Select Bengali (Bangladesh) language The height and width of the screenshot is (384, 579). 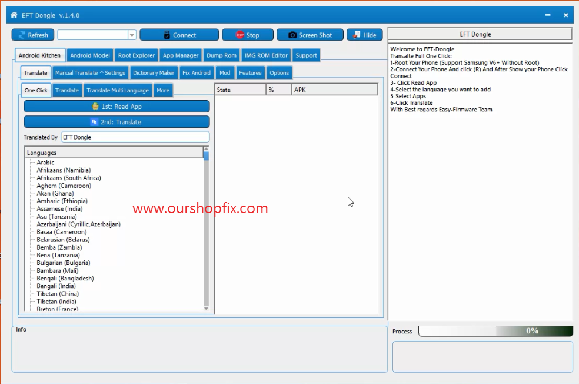coord(65,279)
